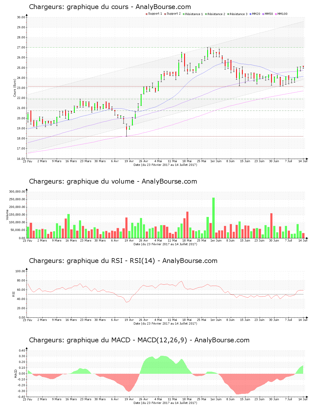Click the '30.00' value on the price axis
Viewport: 318px width, 410px height.
tap(21, 17)
